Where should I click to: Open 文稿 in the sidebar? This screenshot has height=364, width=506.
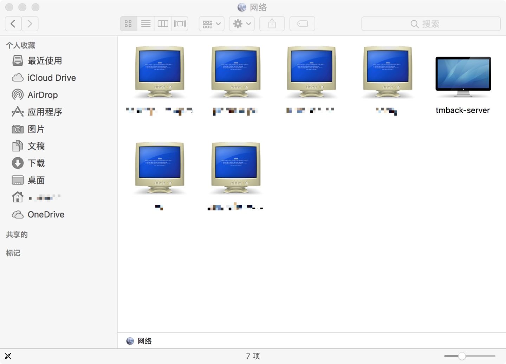tap(58, 146)
